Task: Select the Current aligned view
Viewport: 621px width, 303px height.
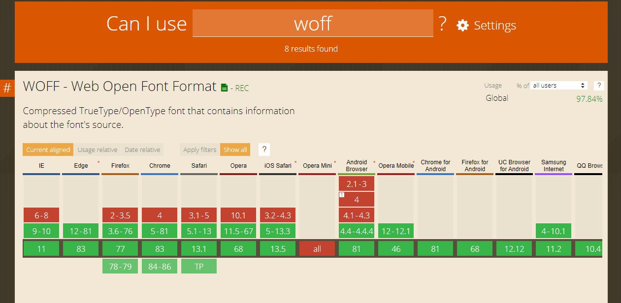Action: point(48,150)
